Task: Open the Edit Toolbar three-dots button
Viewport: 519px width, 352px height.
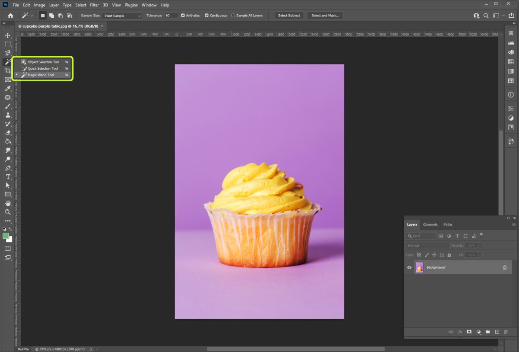Action: tap(7, 221)
